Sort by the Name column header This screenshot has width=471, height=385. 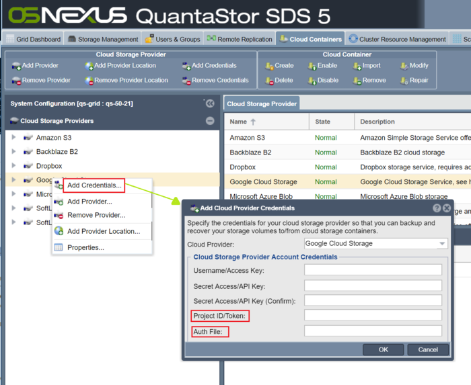coord(242,122)
